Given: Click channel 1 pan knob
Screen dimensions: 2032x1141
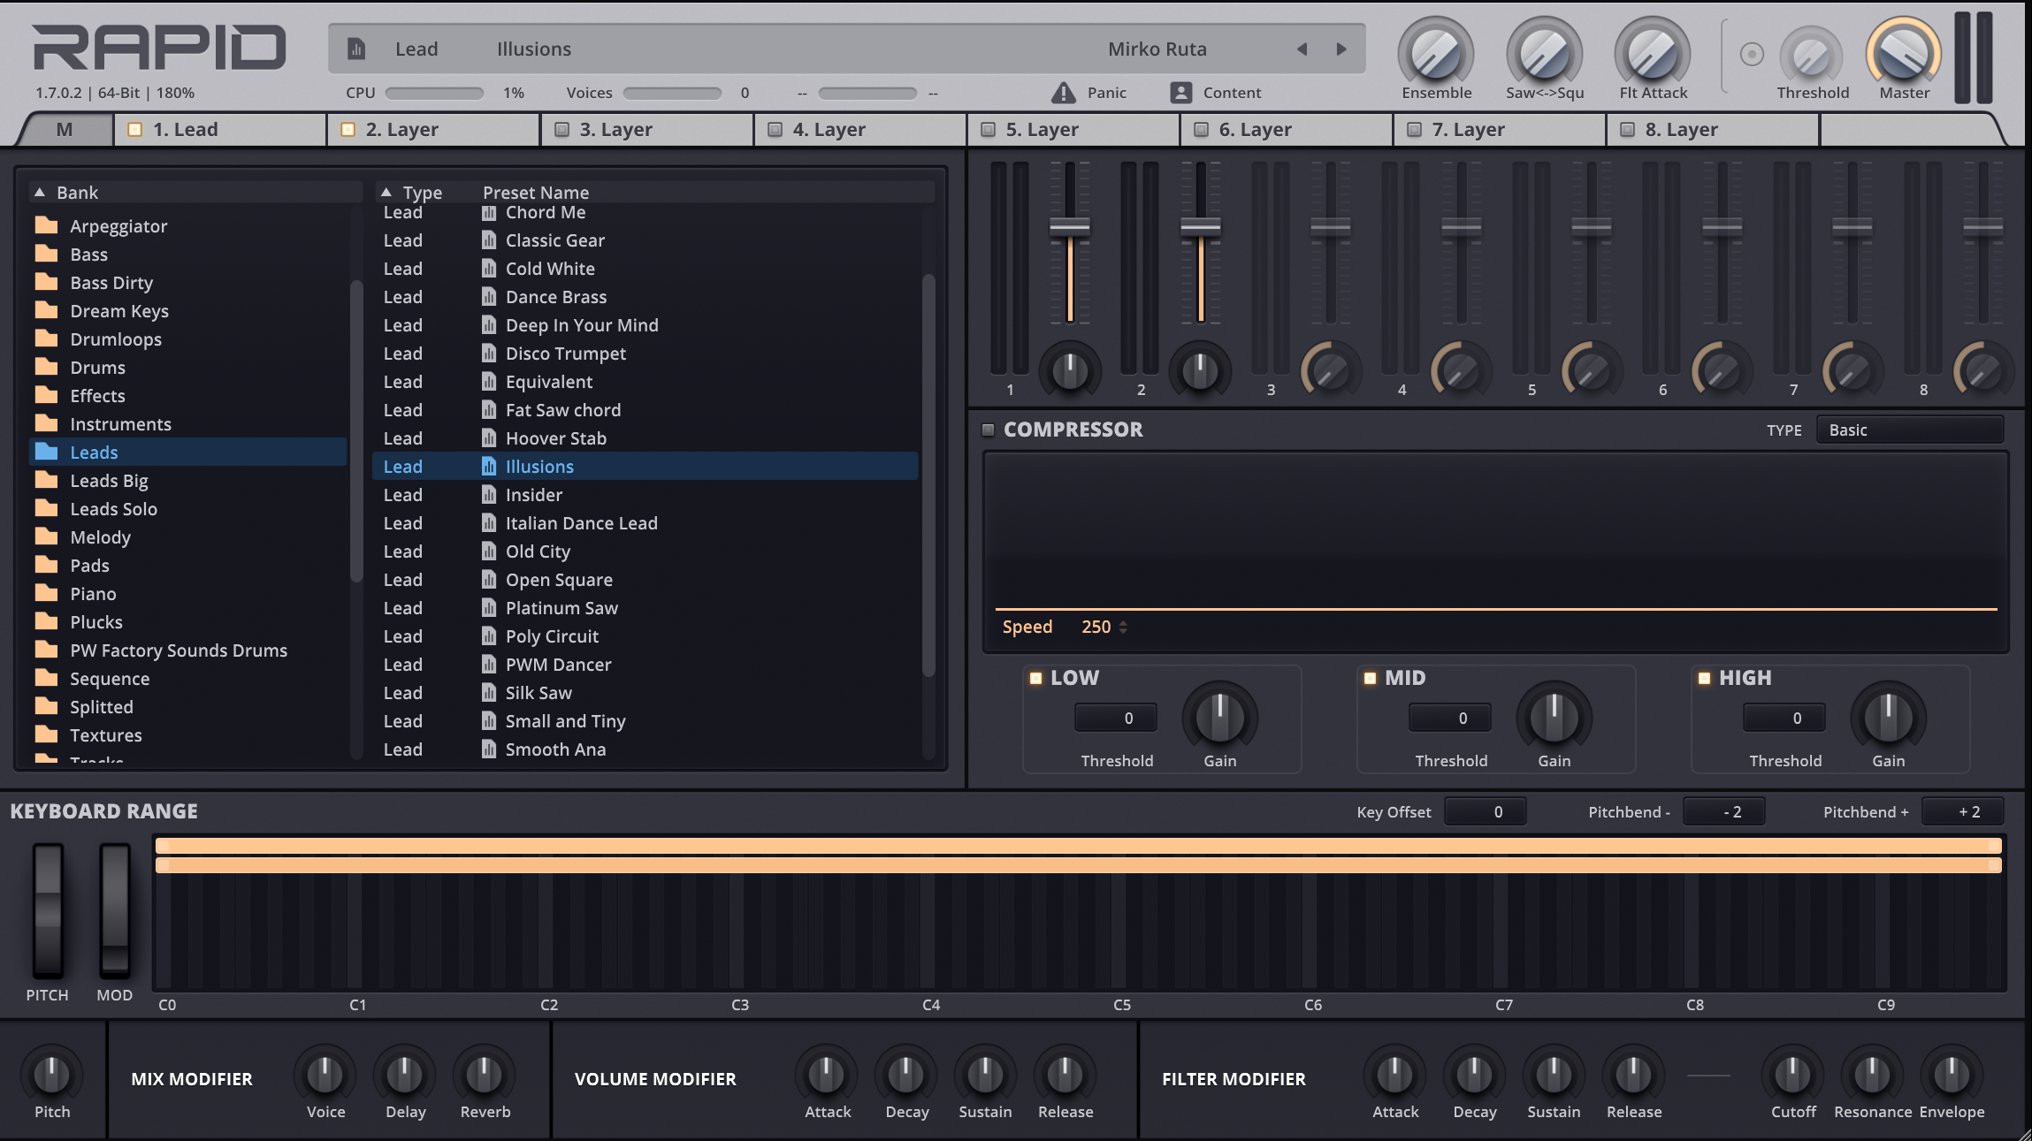Looking at the screenshot, I should pyautogui.click(x=1070, y=370).
